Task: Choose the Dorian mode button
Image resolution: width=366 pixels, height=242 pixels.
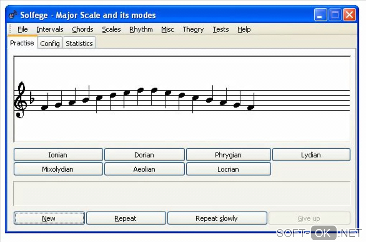Action: pos(144,155)
